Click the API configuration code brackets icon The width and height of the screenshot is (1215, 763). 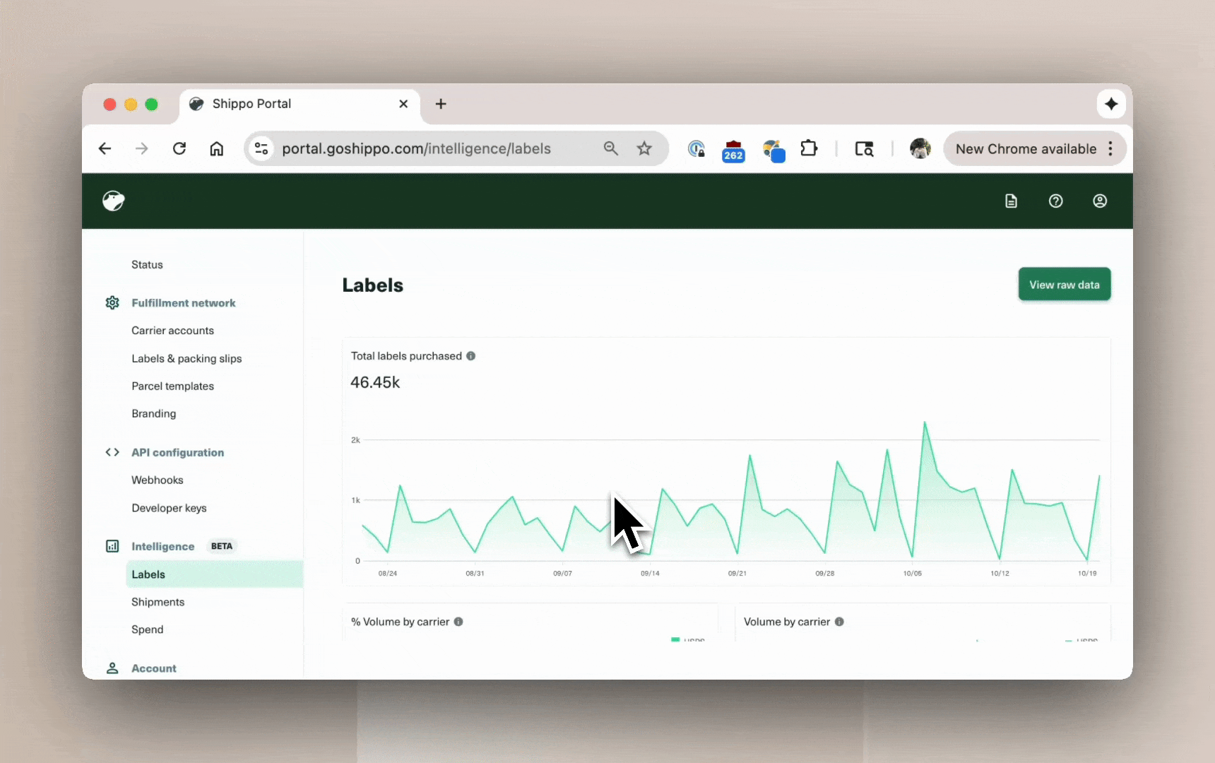[x=112, y=452]
